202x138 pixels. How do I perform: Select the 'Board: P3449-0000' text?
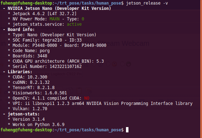pos(85,45)
